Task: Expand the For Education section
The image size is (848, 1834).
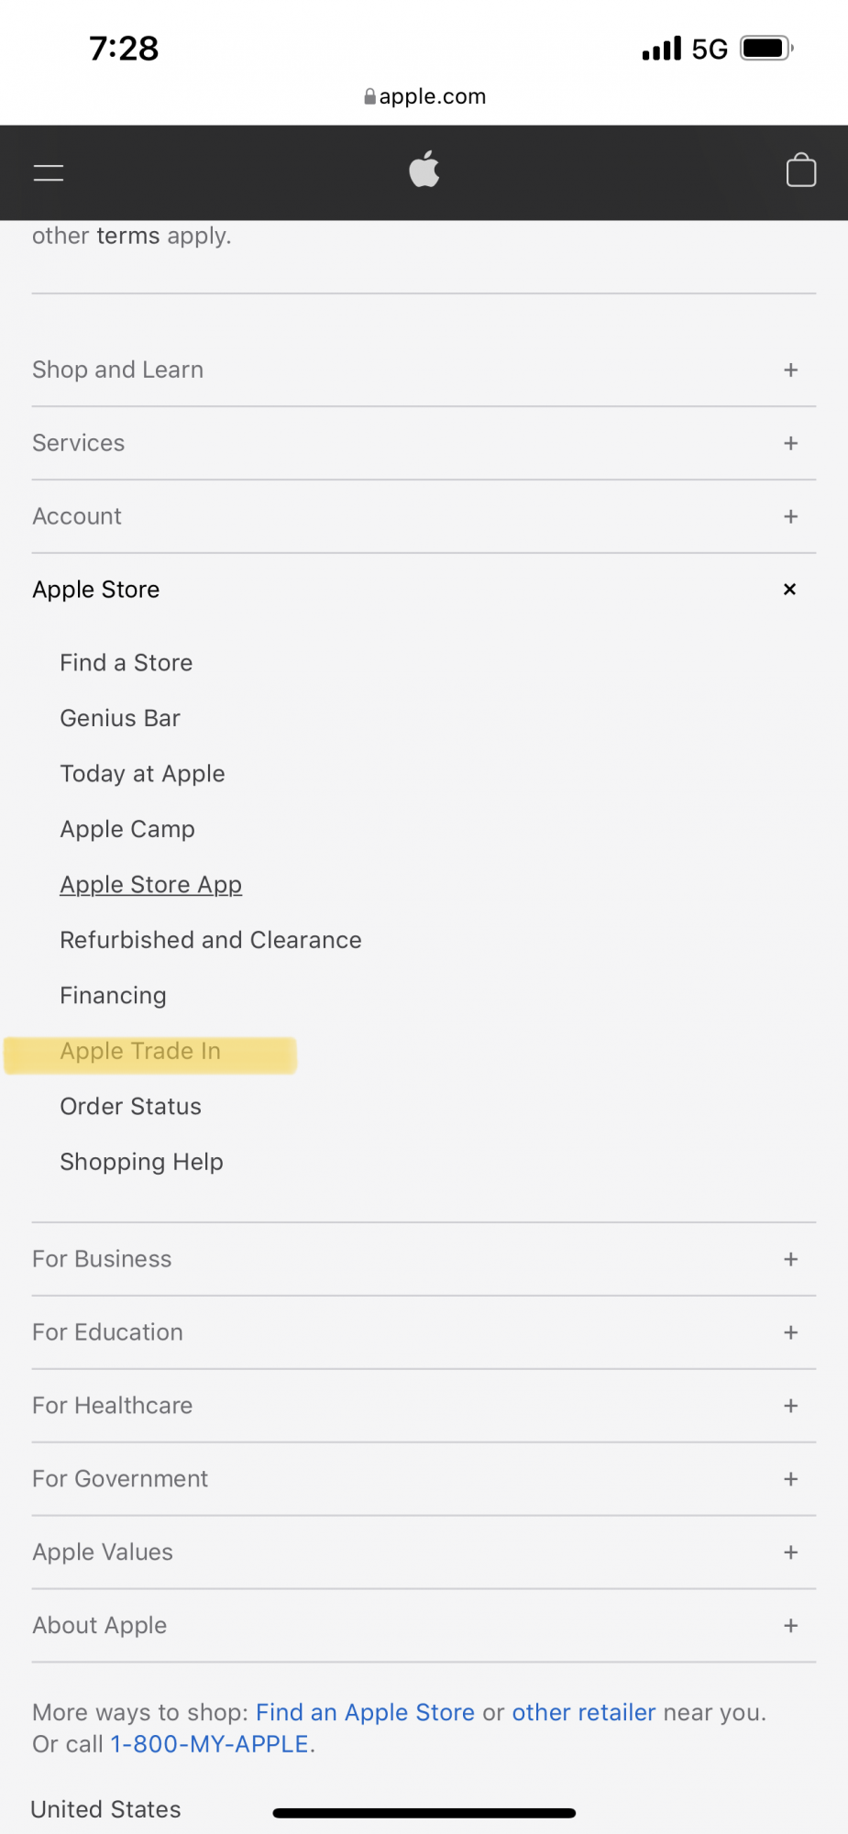Action: [x=790, y=1332]
